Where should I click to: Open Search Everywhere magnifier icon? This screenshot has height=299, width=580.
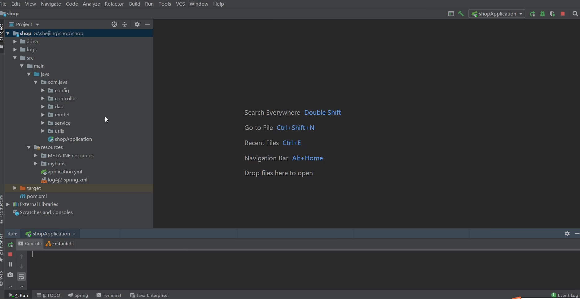(x=575, y=14)
